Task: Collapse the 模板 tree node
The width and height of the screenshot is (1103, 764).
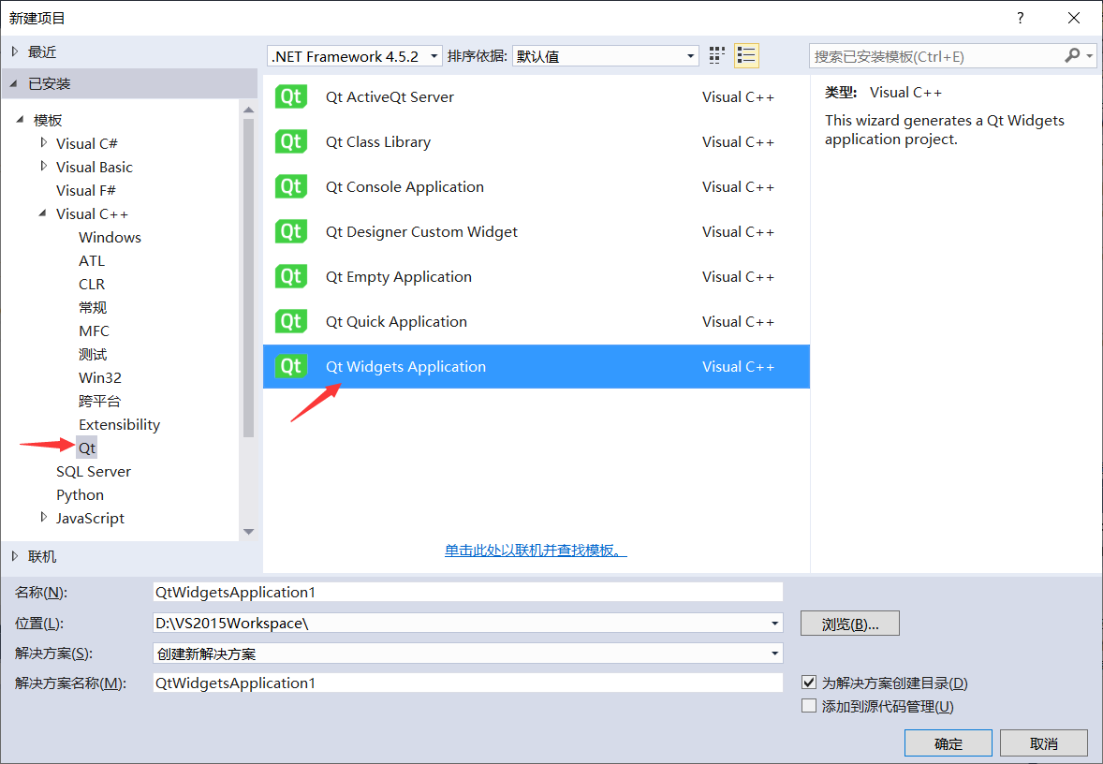Action: pyautogui.click(x=20, y=120)
